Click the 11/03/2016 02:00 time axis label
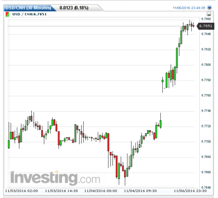Viewport: 218px width, 198px height. pos(21,191)
